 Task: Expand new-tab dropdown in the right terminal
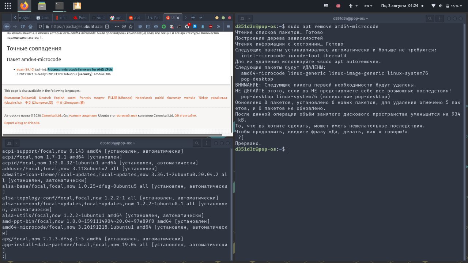pyautogui.click(x=249, y=18)
